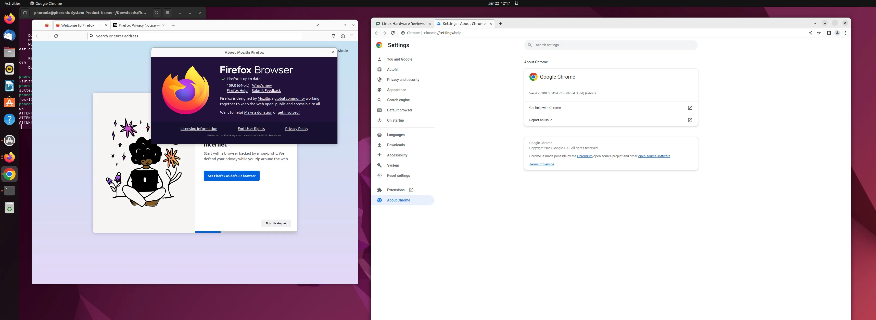Click the Chrome reset settings icon
This screenshot has height=320, width=876.
point(379,176)
